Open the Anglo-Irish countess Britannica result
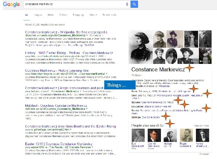This screenshot has width=217, height=162. pyautogui.click(x=64, y=88)
